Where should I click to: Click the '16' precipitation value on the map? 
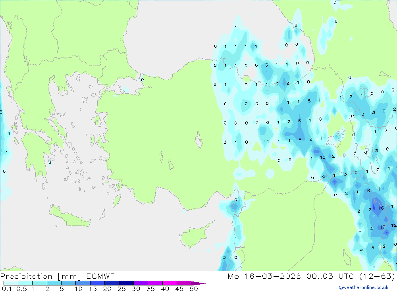click(381, 208)
